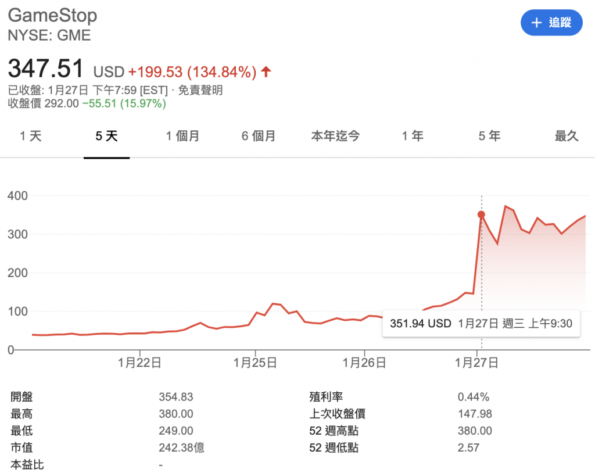The image size is (595, 476).
Task: Click the plus icon inside the 追蹤 button
Action: [536, 23]
